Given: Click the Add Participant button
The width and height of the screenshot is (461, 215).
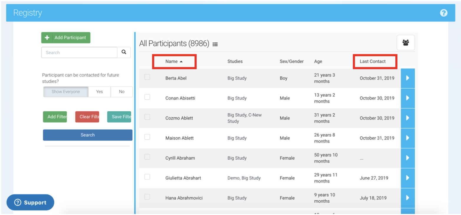Looking at the screenshot, I should [x=66, y=38].
